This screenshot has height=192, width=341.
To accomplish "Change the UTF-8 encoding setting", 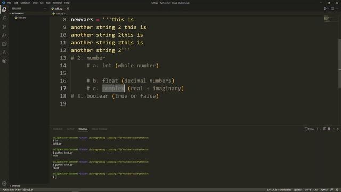I will [x=308, y=190].
